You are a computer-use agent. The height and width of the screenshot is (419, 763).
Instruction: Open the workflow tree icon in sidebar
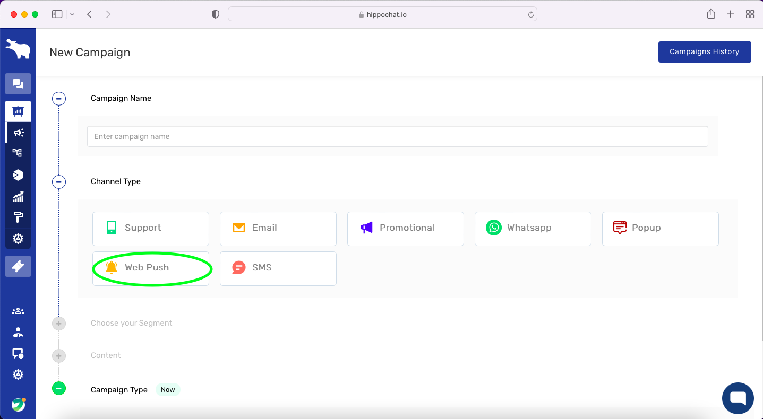coord(18,153)
